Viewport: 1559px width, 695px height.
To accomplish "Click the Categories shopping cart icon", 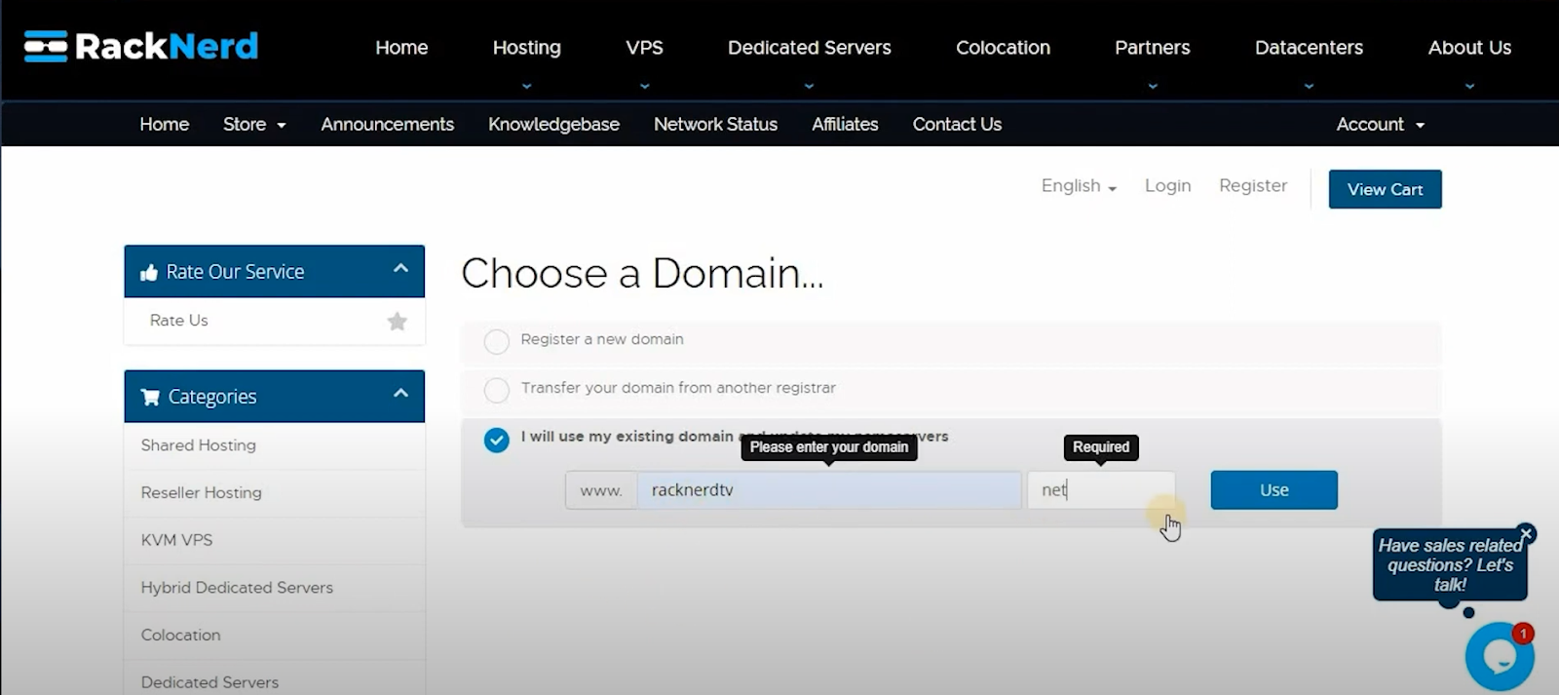I will [x=150, y=397].
